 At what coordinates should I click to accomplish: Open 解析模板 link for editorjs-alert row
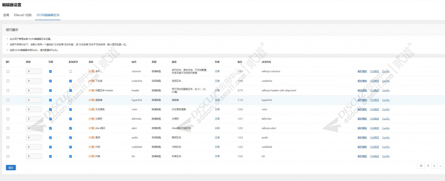pos(362,128)
